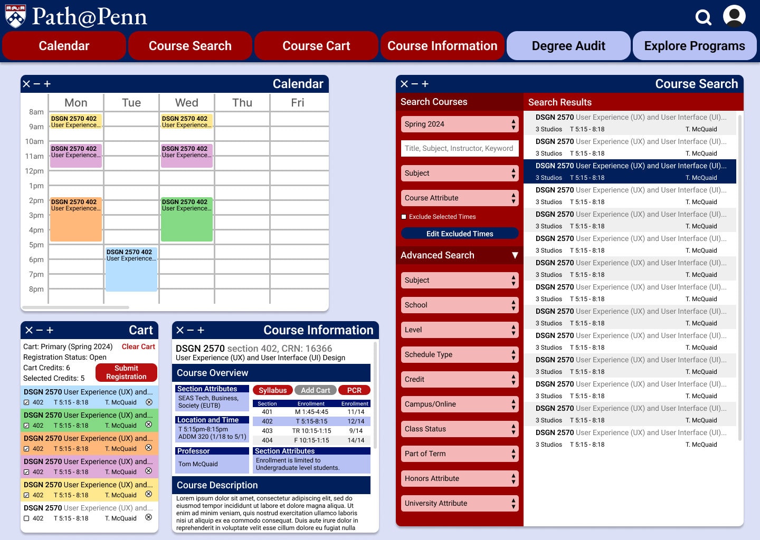This screenshot has height=540, width=760.
Task: Open the Campus/Online dropdown
Action: (460, 404)
